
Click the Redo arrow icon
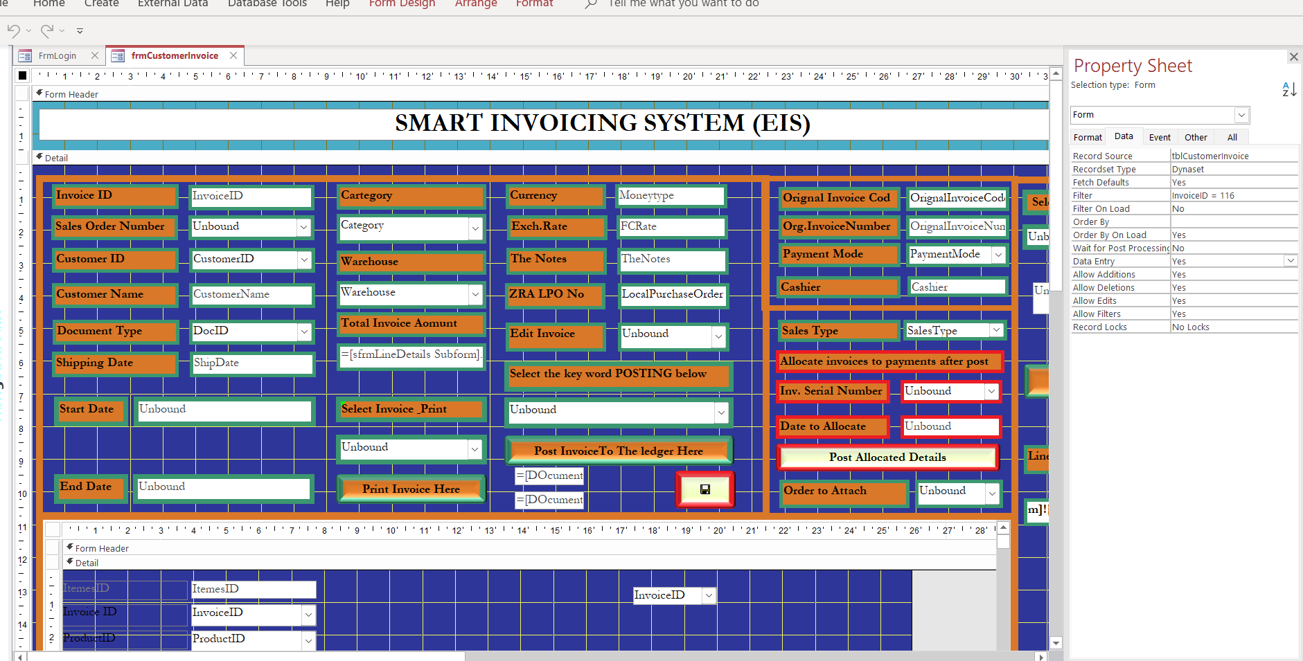point(47,30)
